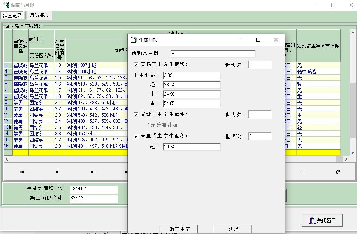Switch to the 踏查记录 tab
Viewport: 357px width, 234px height.
click(12, 16)
